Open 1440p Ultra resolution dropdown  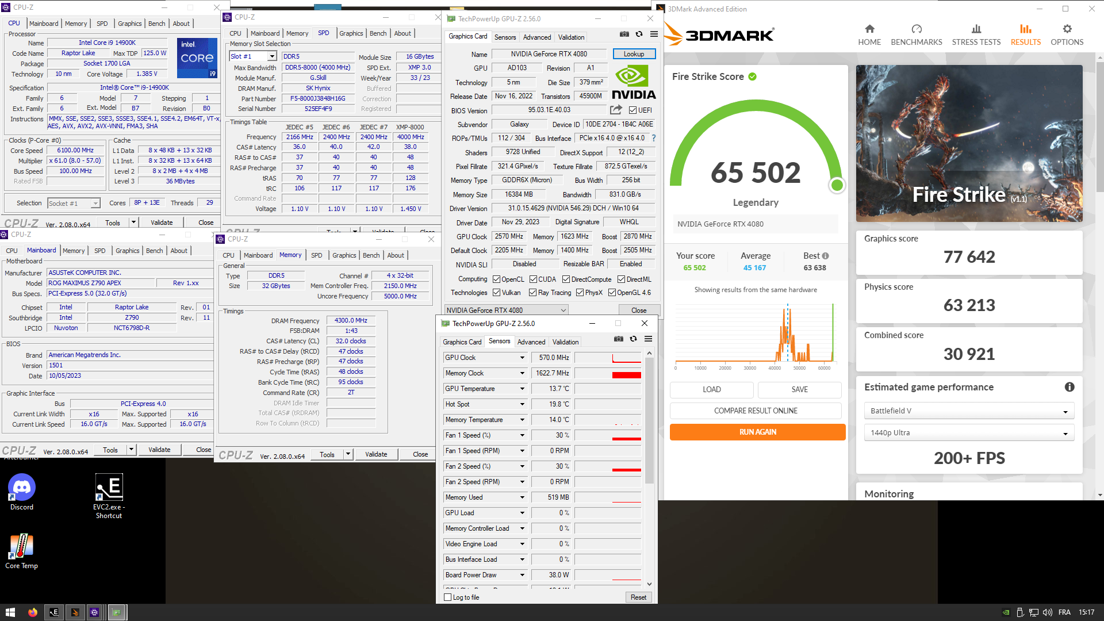[969, 432]
